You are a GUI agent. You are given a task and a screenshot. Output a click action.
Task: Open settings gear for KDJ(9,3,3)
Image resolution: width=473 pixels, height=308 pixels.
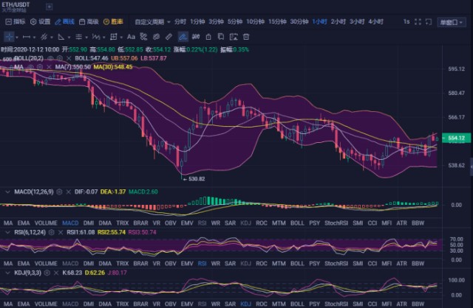pyautogui.click(x=47, y=273)
